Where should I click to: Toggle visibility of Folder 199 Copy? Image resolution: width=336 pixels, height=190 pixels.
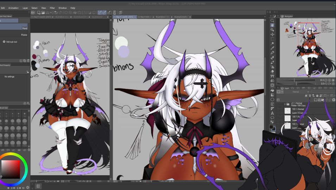[x=278, y=104]
